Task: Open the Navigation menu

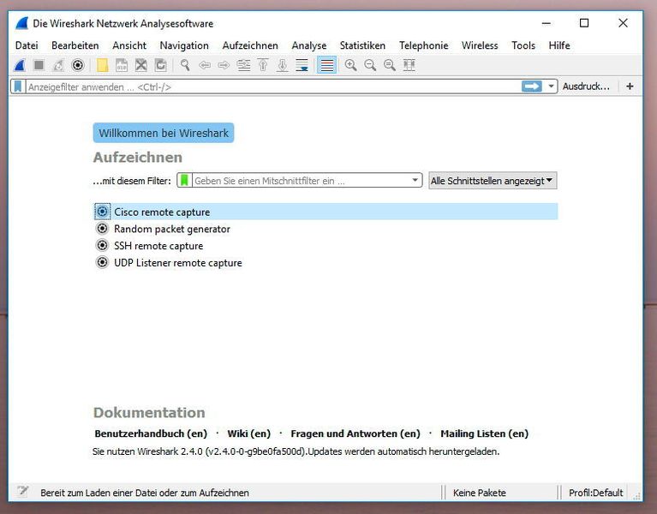Action: [184, 45]
